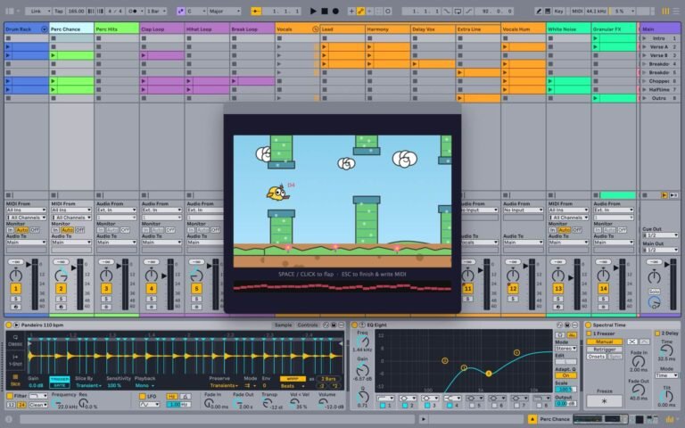Open Drum Rack MIDI From All Ins dropdown
This screenshot has width=685, height=428.
[x=26, y=210]
